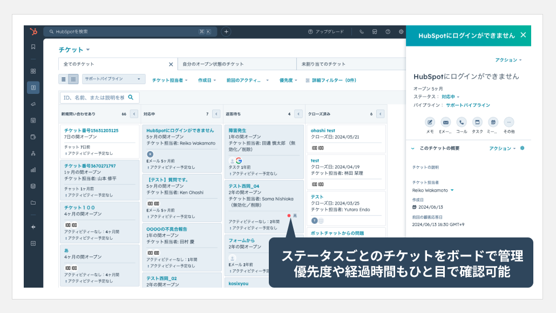The height and width of the screenshot is (313, 556).
Task: Click the plus create button in top bar
Action: coord(226,31)
